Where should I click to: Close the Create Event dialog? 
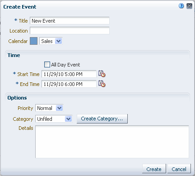[x=189, y=6]
